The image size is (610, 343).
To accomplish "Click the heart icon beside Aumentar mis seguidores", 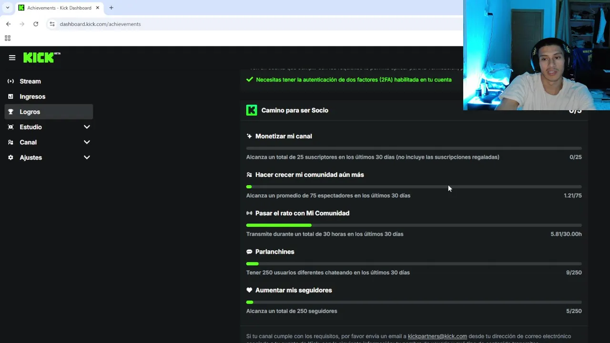I will tap(249, 290).
